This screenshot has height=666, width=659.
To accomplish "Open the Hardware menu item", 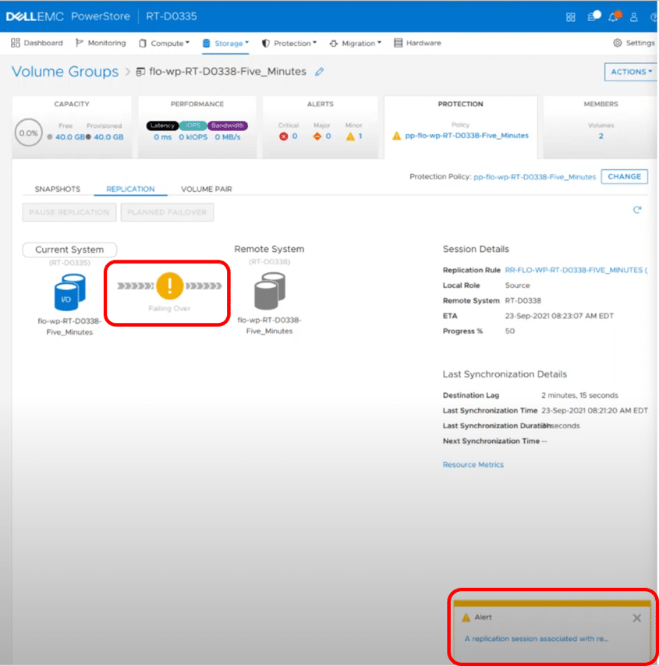I will coord(417,43).
